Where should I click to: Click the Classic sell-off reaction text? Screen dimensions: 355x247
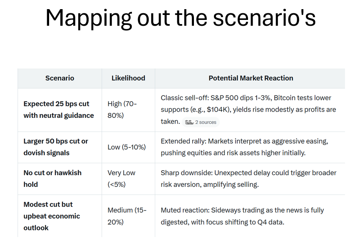[248, 110]
